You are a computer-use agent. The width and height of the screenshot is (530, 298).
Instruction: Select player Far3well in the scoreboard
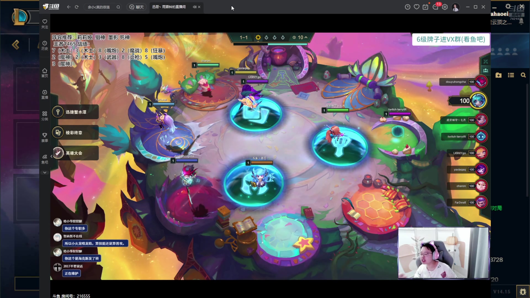(467, 203)
